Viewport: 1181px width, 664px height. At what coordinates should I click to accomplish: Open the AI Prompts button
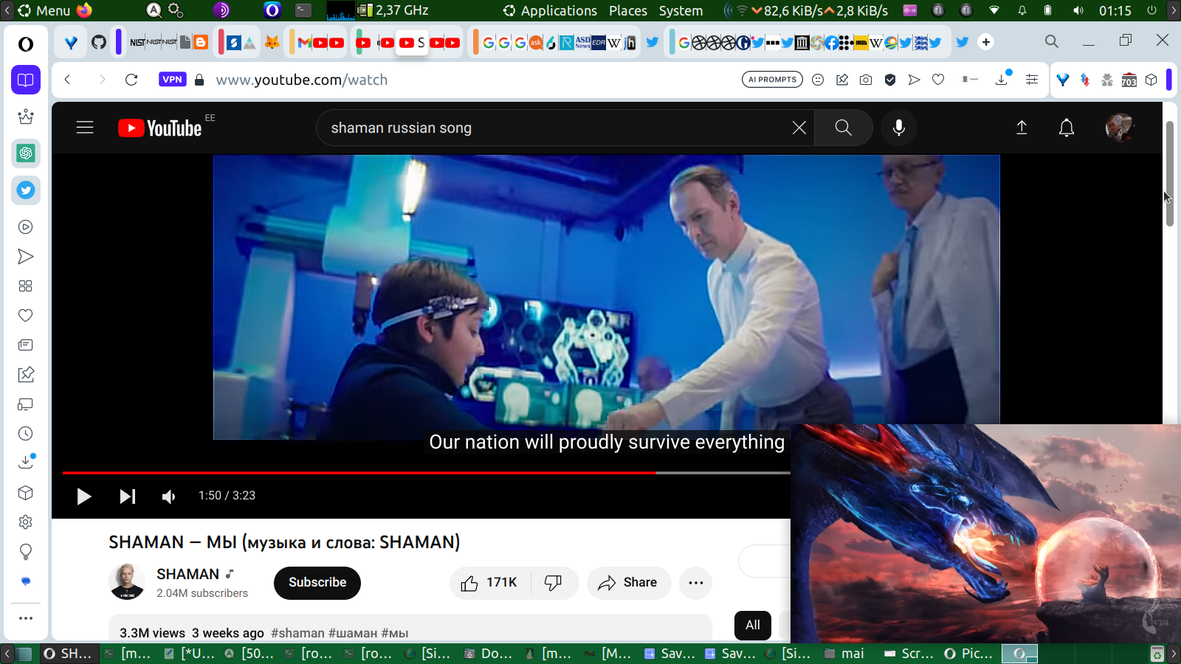tap(772, 80)
